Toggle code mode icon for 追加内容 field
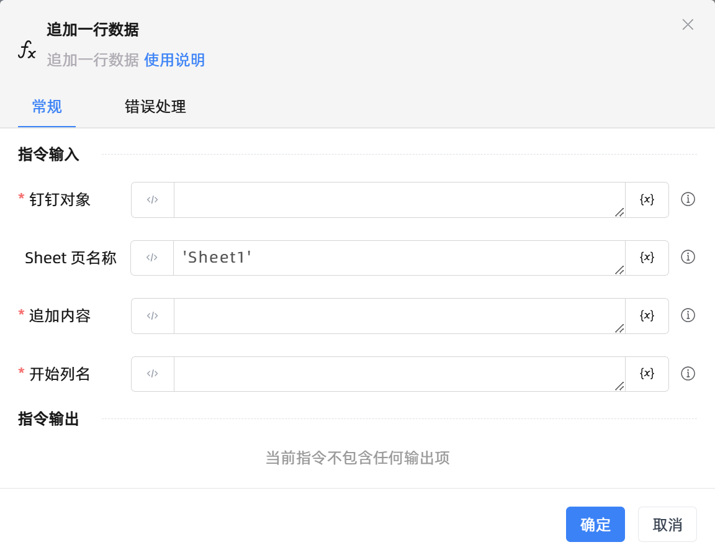Image resolution: width=715 pixels, height=560 pixels. tap(153, 316)
